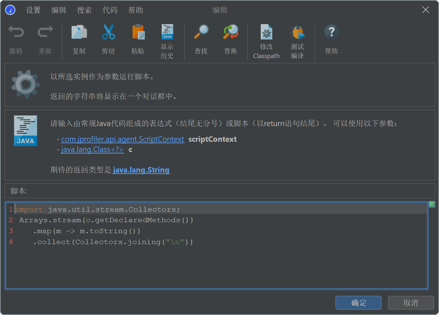This screenshot has height=315, width=439.
Task: Click text '返回的字符串将显示在一个对话框中。'
Action: pos(114,96)
